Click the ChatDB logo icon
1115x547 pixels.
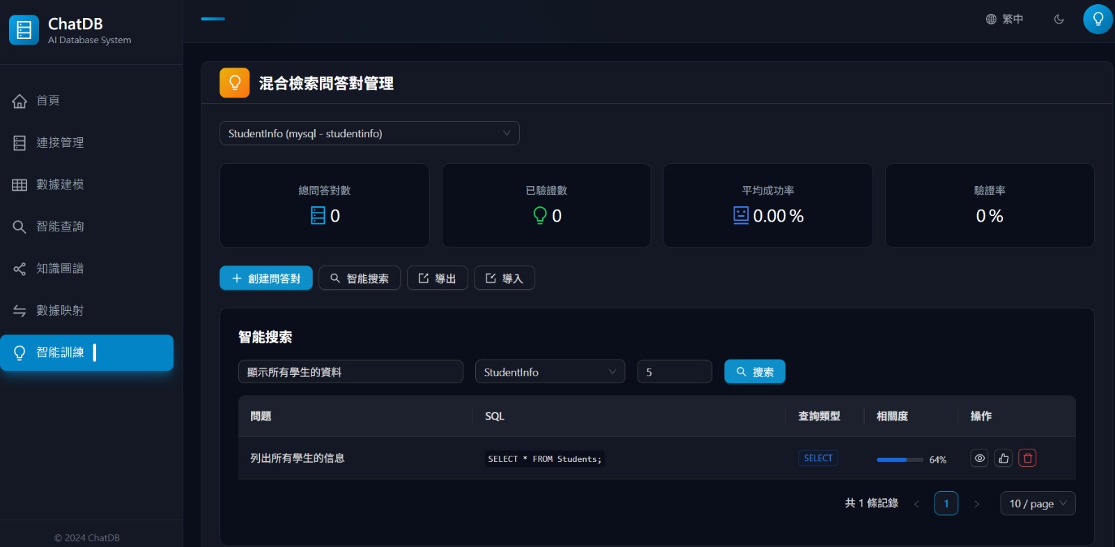click(24, 30)
